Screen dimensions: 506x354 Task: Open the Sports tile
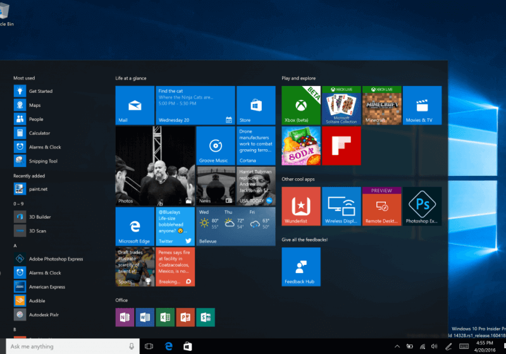135,267
